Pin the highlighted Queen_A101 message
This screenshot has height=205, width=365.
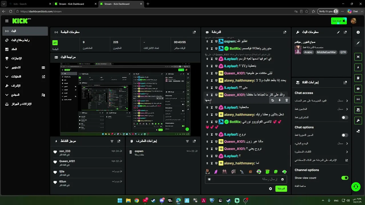(x=279, y=100)
